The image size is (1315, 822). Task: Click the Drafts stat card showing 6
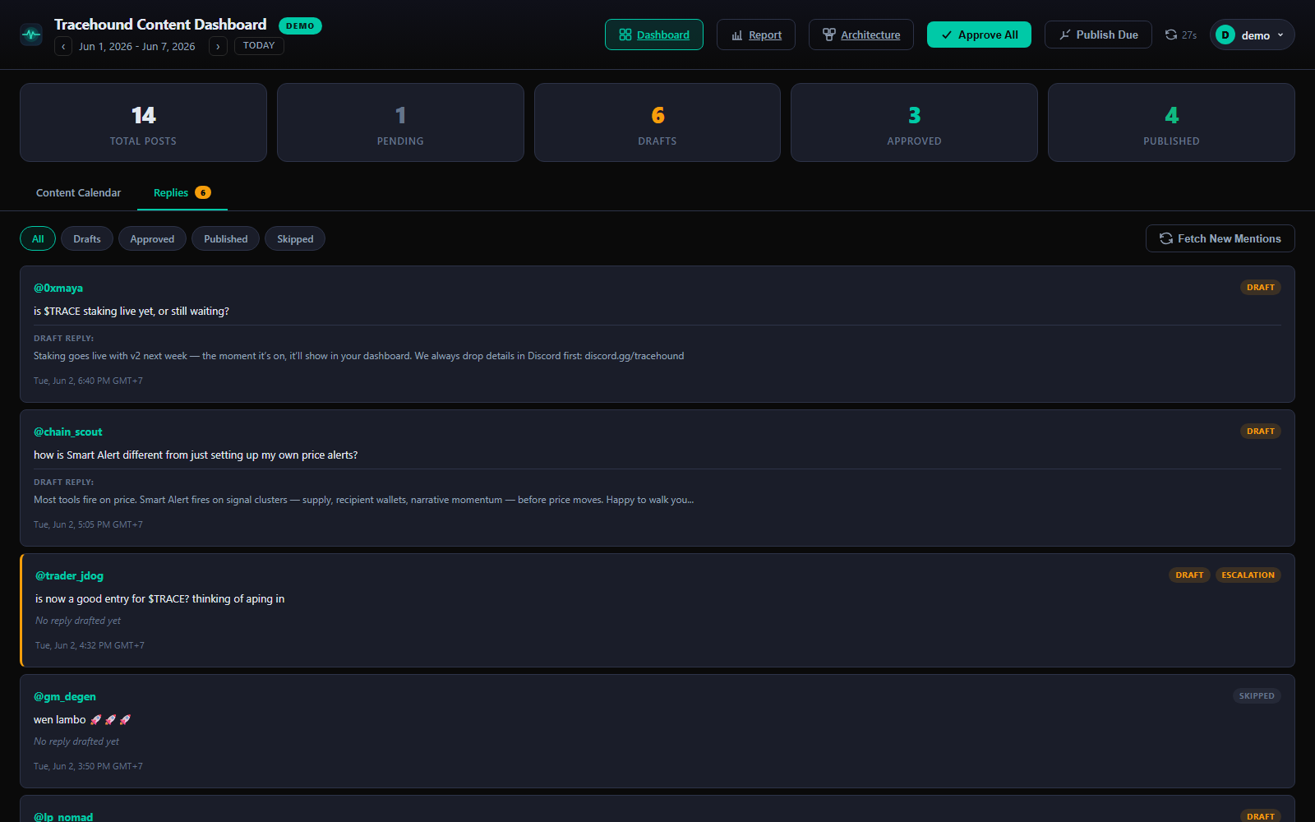[657, 122]
